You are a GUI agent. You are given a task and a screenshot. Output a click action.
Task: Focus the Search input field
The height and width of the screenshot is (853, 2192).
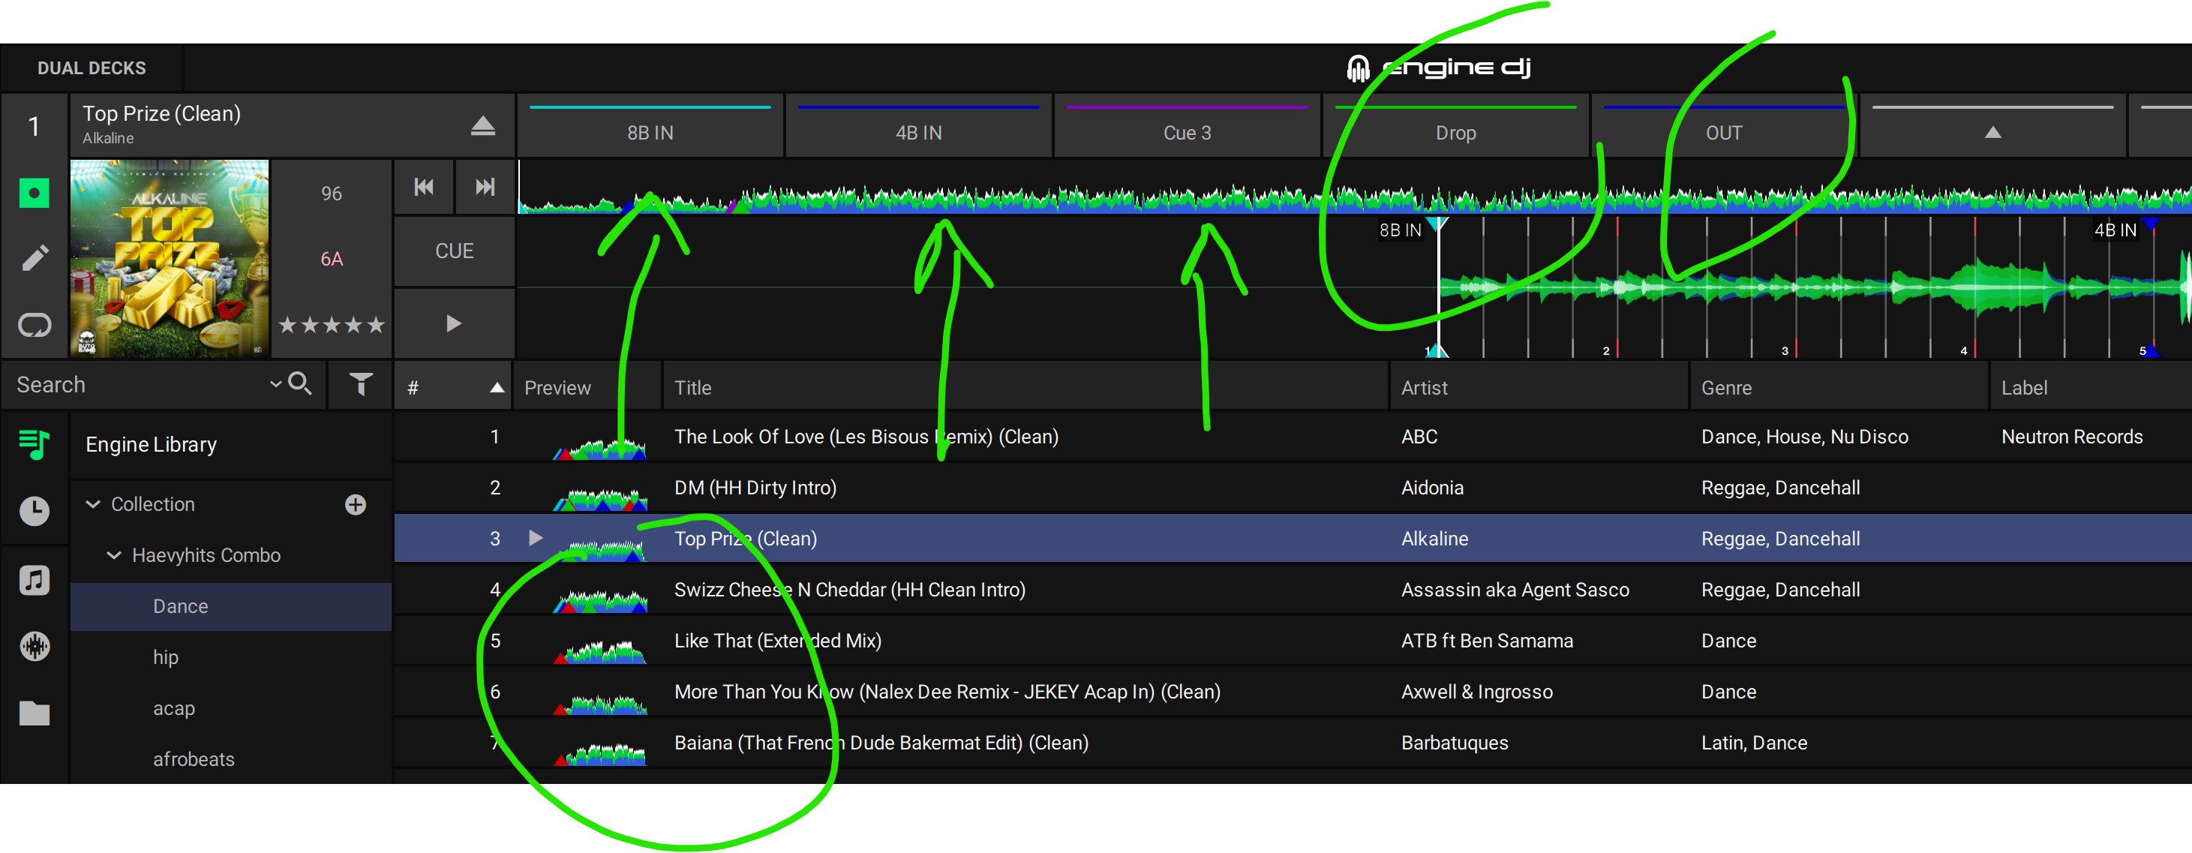coord(136,385)
